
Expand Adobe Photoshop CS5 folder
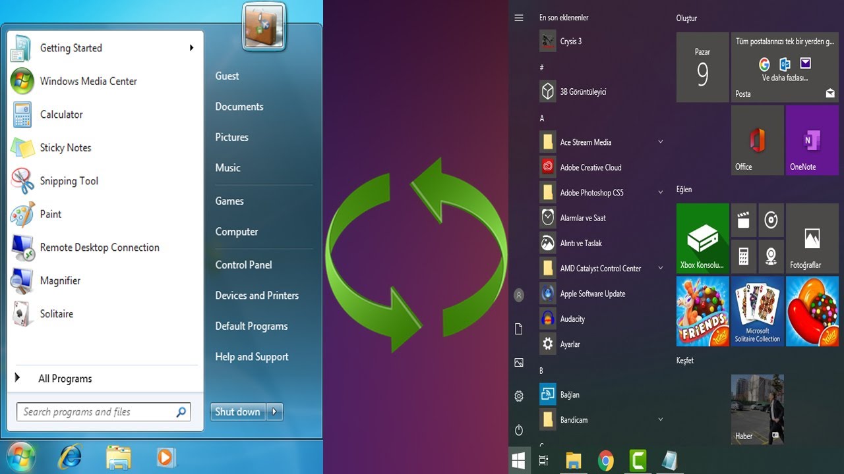[x=660, y=192]
